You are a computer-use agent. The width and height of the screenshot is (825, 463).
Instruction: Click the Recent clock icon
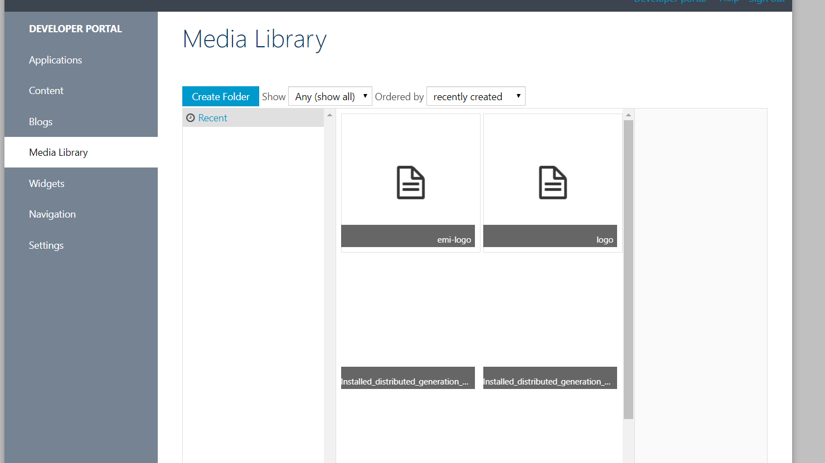pos(190,117)
